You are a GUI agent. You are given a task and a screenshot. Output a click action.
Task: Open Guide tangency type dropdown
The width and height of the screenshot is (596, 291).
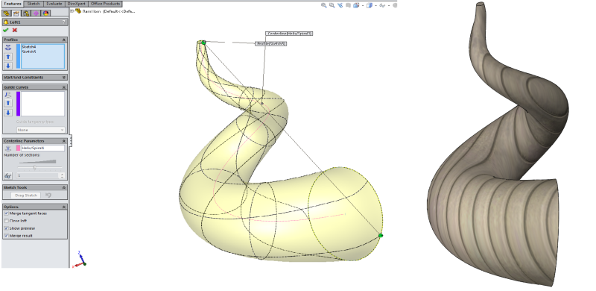tap(41, 130)
